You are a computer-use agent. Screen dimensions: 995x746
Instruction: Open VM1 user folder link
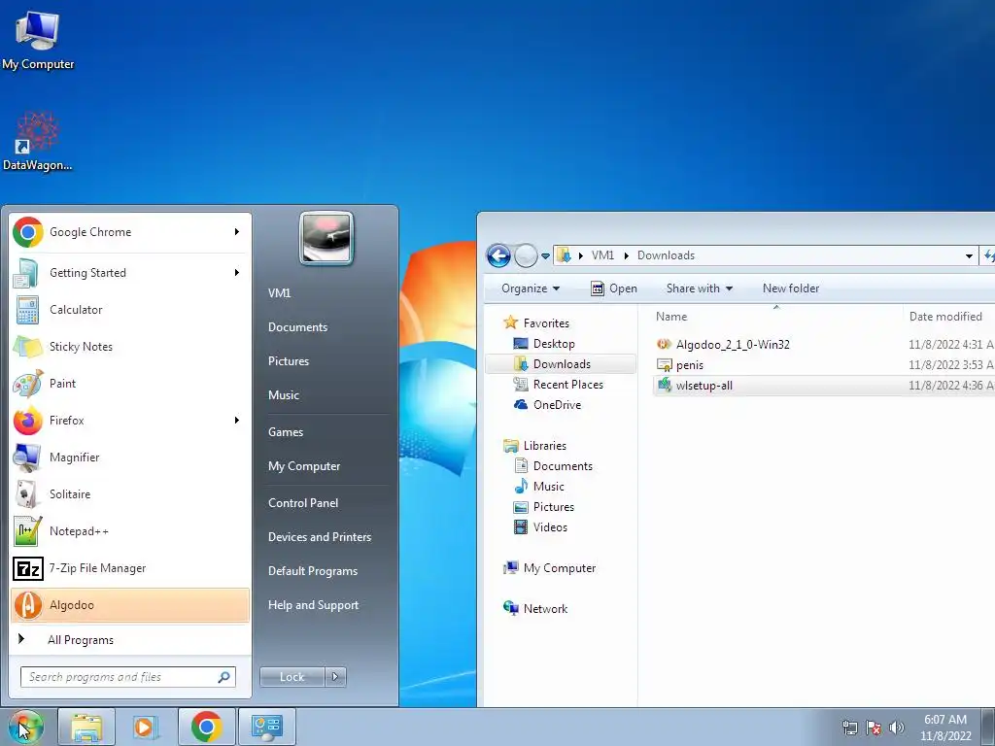pyautogui.click(x=279, y=293)
